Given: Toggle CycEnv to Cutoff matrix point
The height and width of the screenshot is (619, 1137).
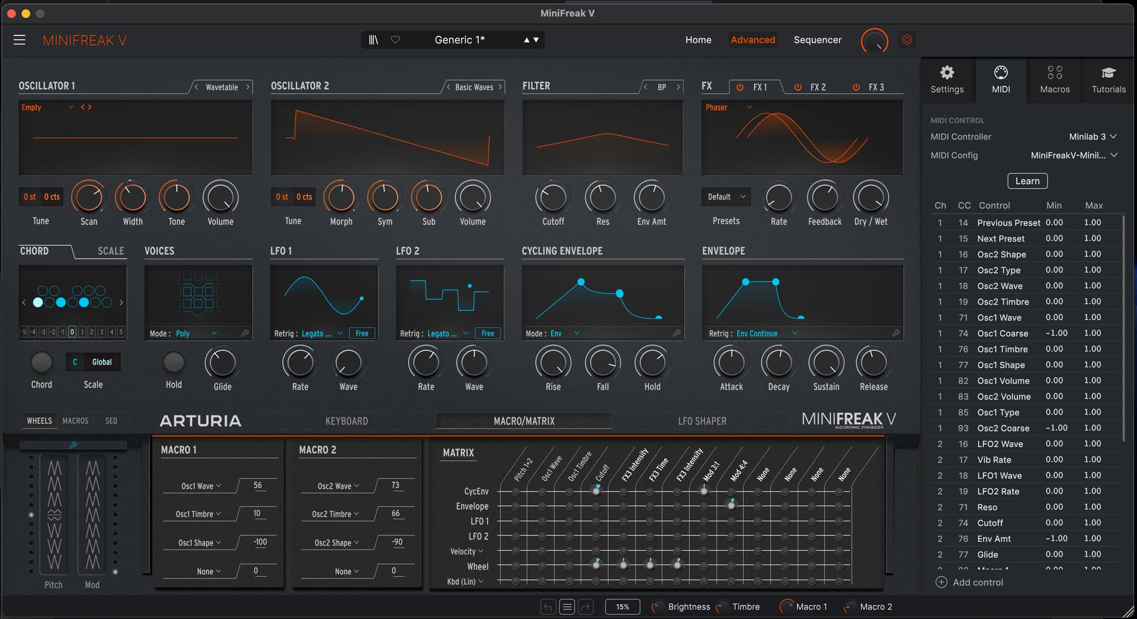Looking at the screenshot, I should pos(596,491).
